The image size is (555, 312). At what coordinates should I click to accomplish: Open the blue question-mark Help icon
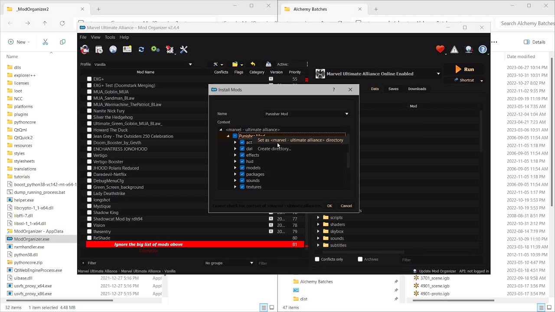(x=483, y=50)
